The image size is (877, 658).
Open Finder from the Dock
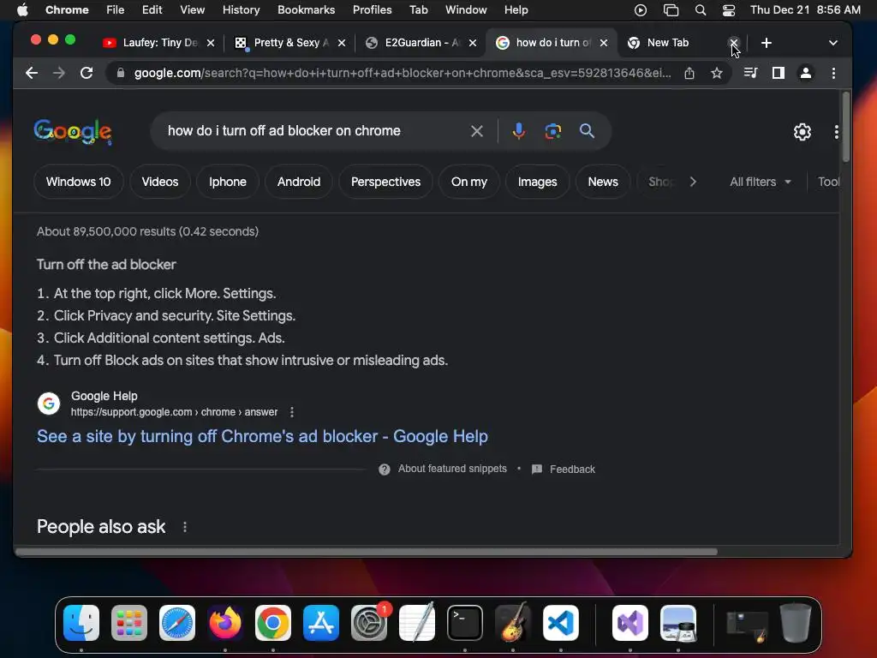tap(81, 623)
